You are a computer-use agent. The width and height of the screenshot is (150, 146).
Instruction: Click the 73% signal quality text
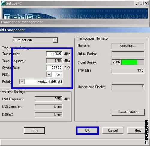pyautogui.click(x=116, y=62)
